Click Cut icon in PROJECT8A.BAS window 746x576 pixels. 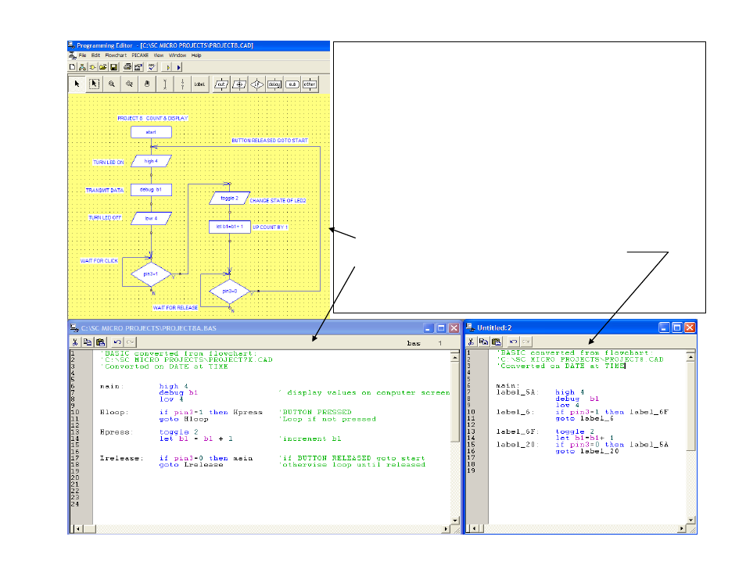click(x=75, y=342)
